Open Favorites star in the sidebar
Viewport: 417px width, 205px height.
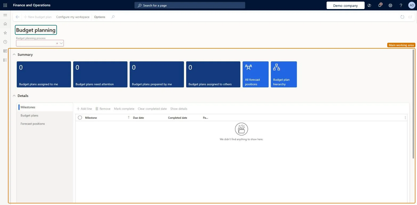pyautogui.click(x=5, y=33)
